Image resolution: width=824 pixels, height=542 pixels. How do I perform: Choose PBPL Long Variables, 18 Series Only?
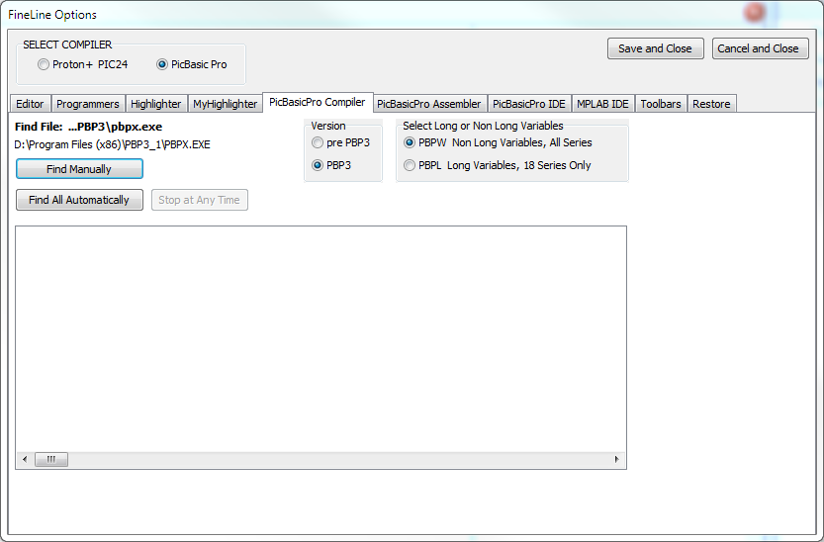(410, 165)
